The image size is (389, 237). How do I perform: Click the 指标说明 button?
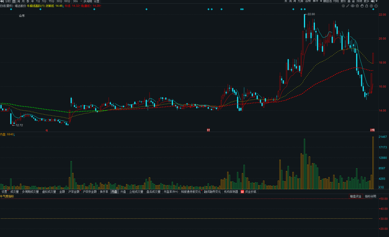click(x=370, y=196)
